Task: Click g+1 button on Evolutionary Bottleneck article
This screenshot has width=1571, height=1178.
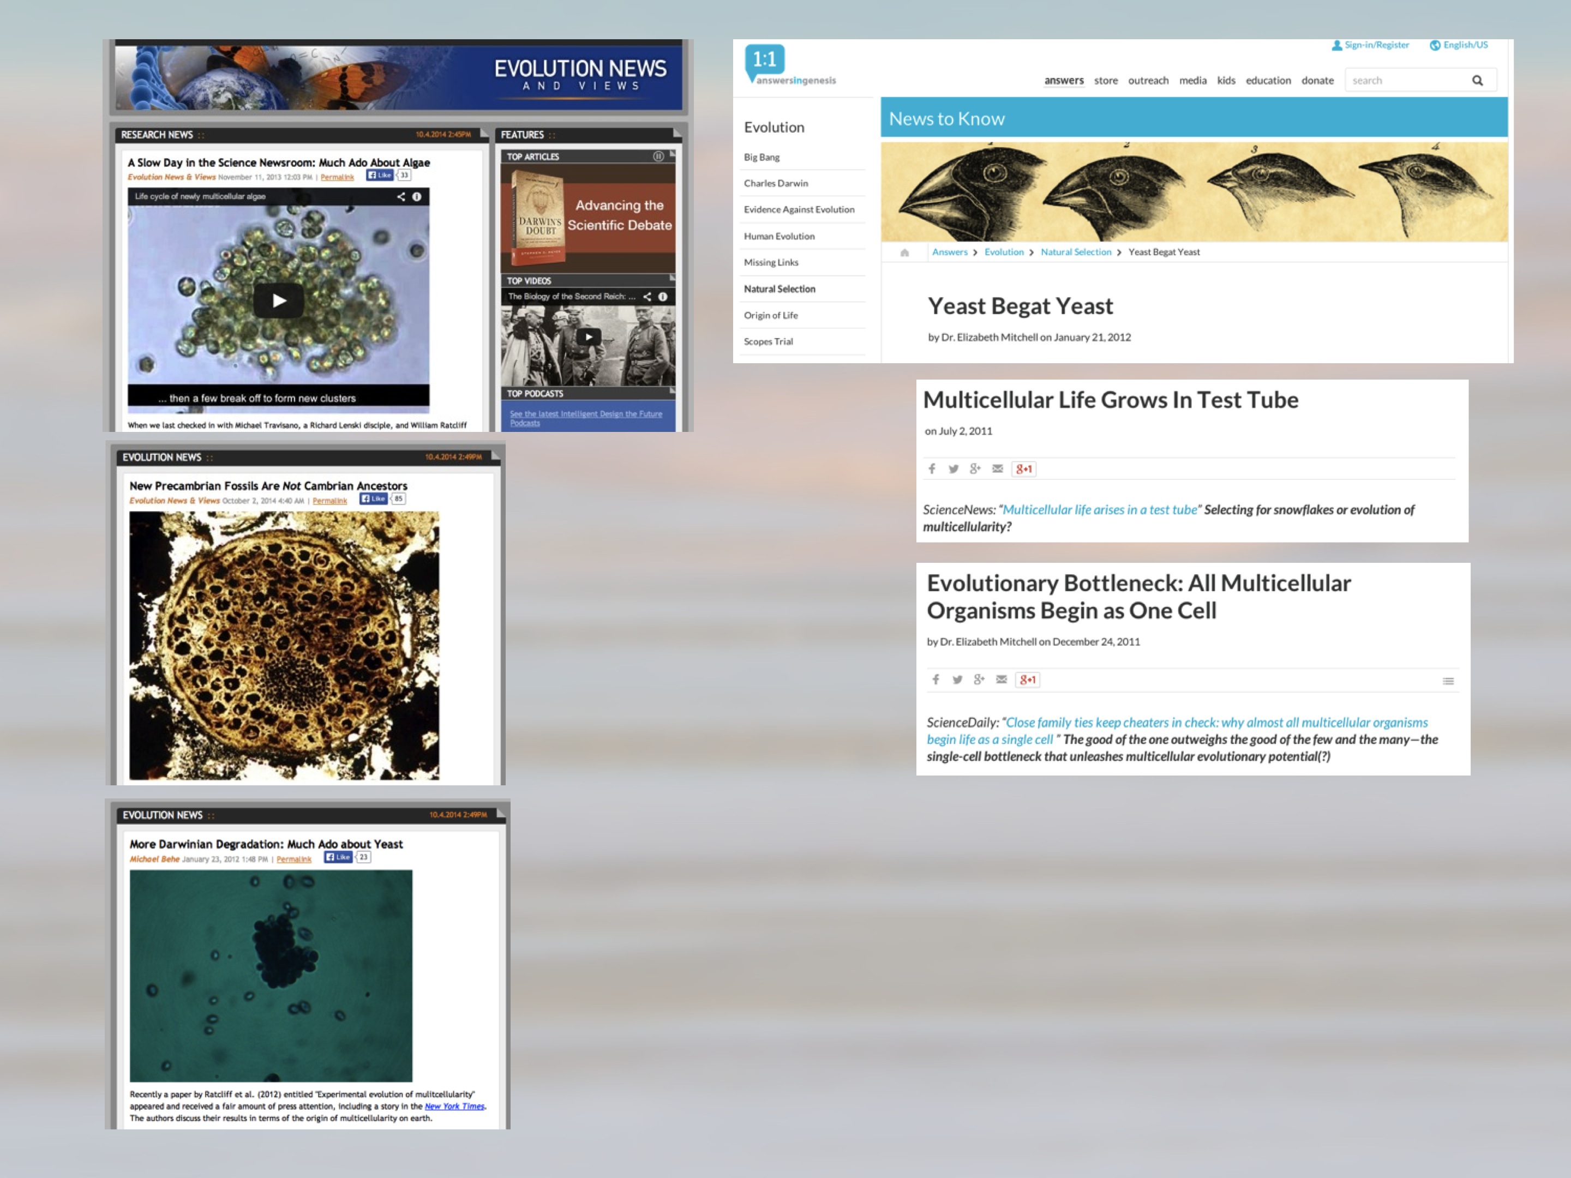Action: coord(1028,680)
